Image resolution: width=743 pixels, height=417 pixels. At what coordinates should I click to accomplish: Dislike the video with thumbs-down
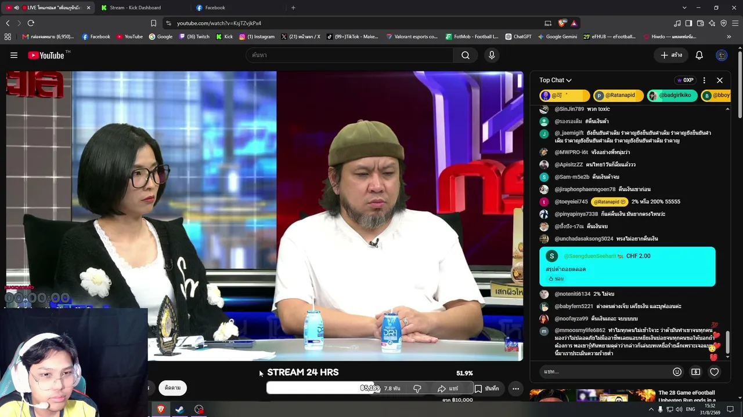pyautogui.click(x=417, y=389)
